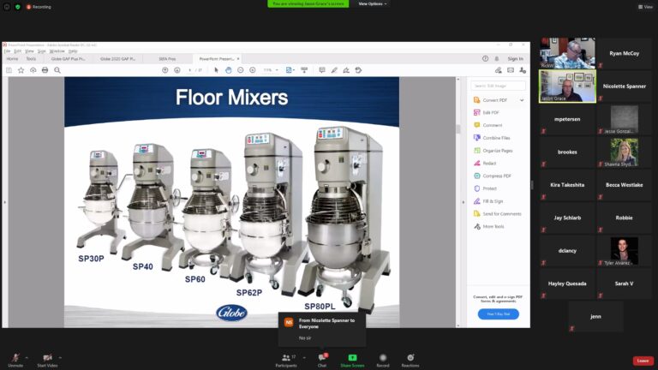
Task: Click the star bookmark icon in Acrobat toolbar
Action: [21, 70]
